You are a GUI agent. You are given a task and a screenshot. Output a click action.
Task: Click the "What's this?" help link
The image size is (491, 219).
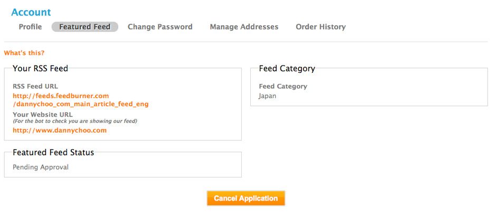pyautogui.click(x=24, y=53)
